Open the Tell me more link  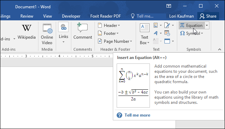[137, 115]
